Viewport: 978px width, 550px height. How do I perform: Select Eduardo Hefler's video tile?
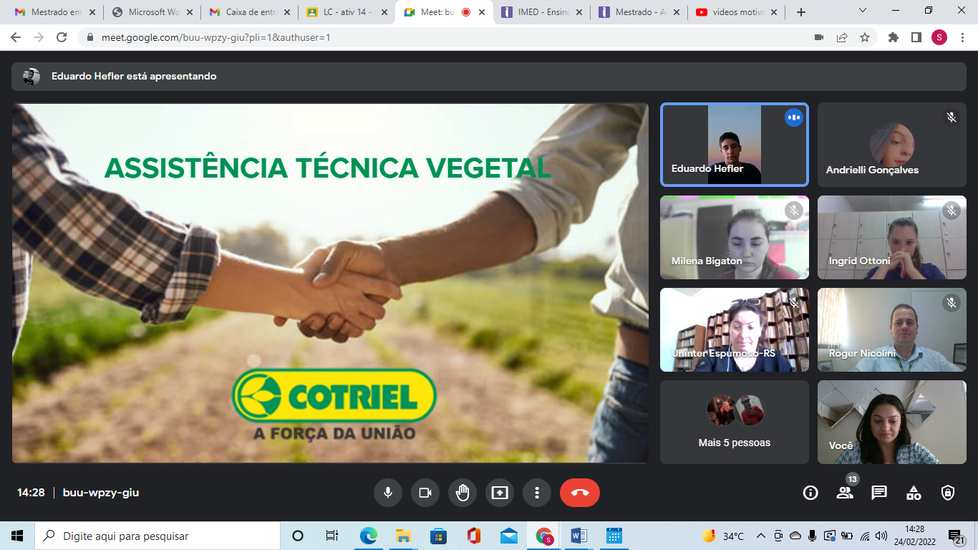735,145
